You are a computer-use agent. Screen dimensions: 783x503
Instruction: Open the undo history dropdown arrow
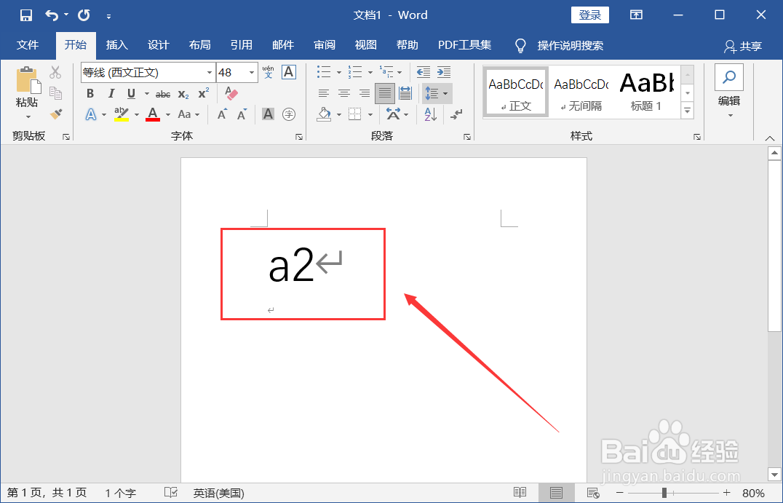coord(66,15)
